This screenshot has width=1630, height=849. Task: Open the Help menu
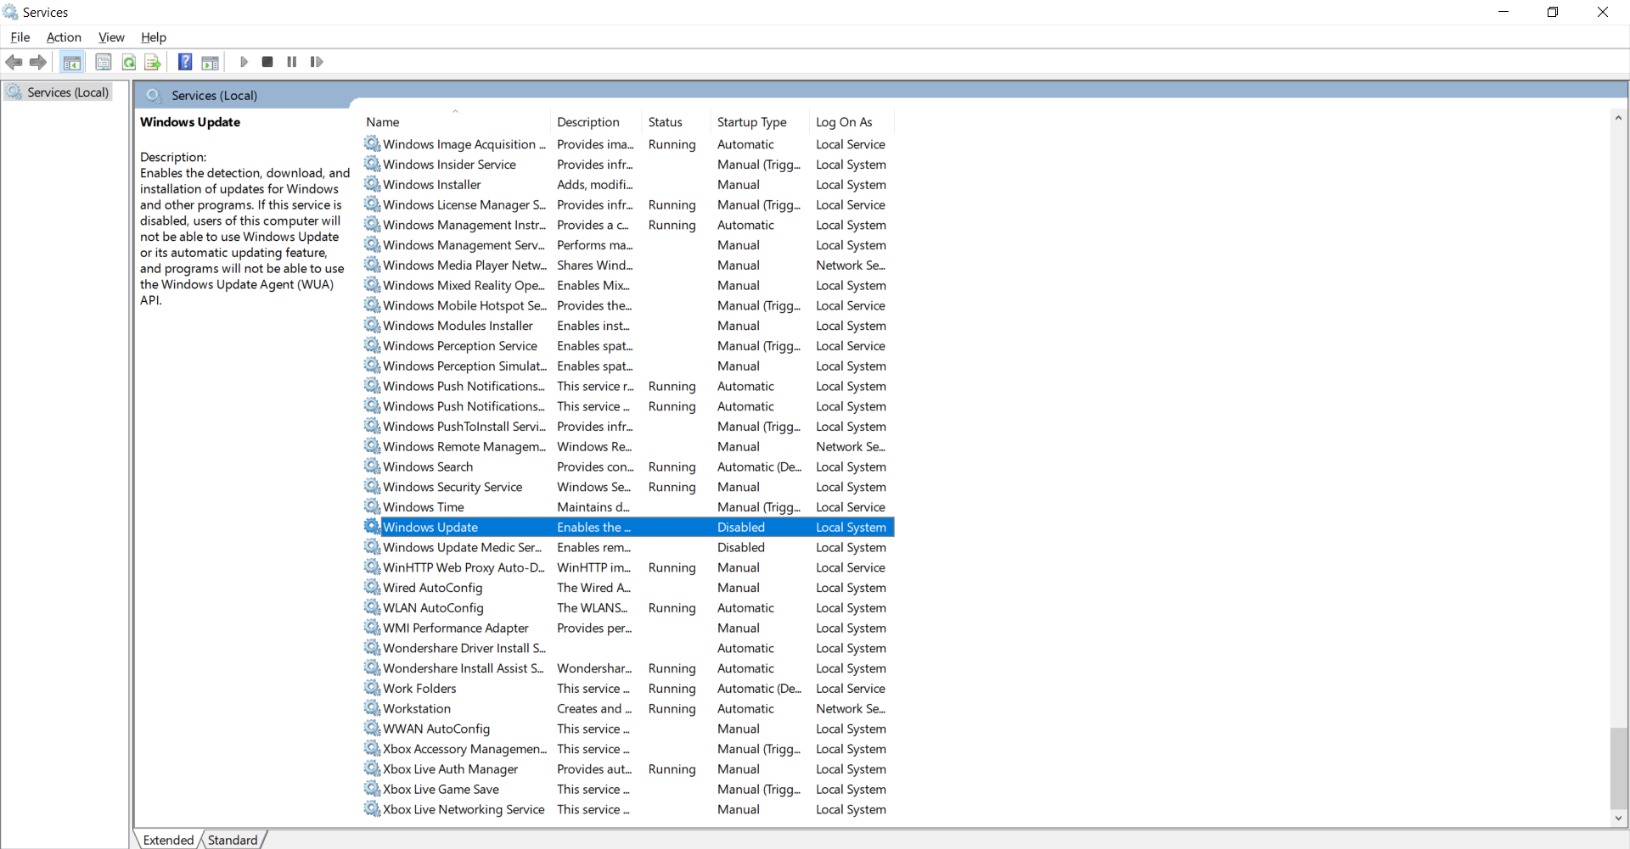click(x=154, y=37)
